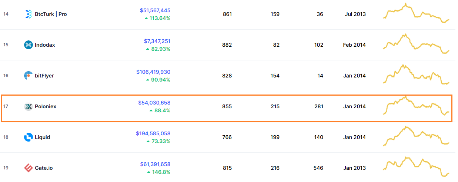Click Liquid volume $194,585,058
Viewport: 458px width, 182px height.
point(153,133)
